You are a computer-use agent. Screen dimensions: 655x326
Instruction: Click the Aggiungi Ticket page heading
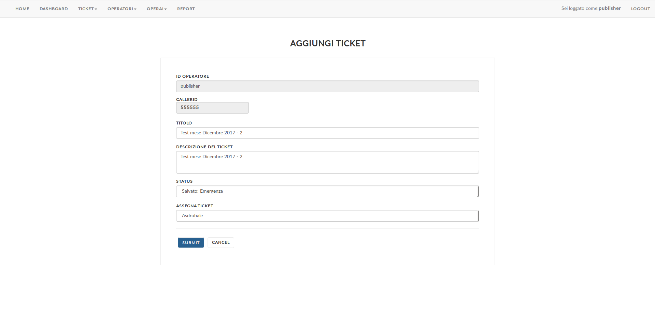pyautogui.click(x=328, y=43)
